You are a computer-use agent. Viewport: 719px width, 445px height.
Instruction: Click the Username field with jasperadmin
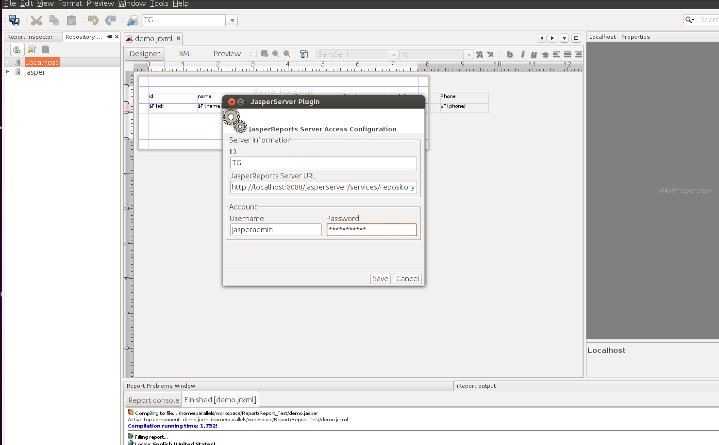click(x=276, y=230)
